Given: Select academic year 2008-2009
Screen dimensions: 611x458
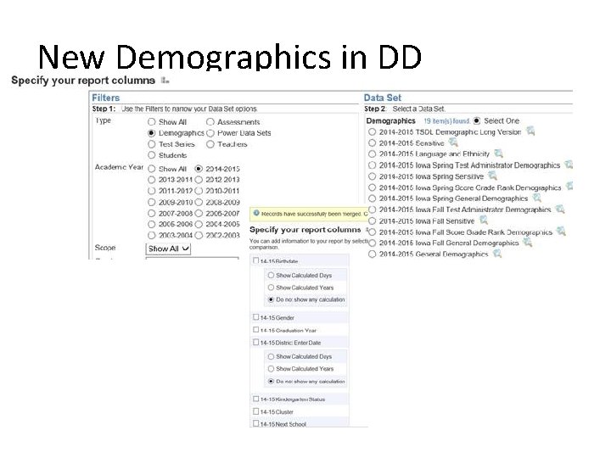Looking at the screenshot, I should [x=199, y=203].
